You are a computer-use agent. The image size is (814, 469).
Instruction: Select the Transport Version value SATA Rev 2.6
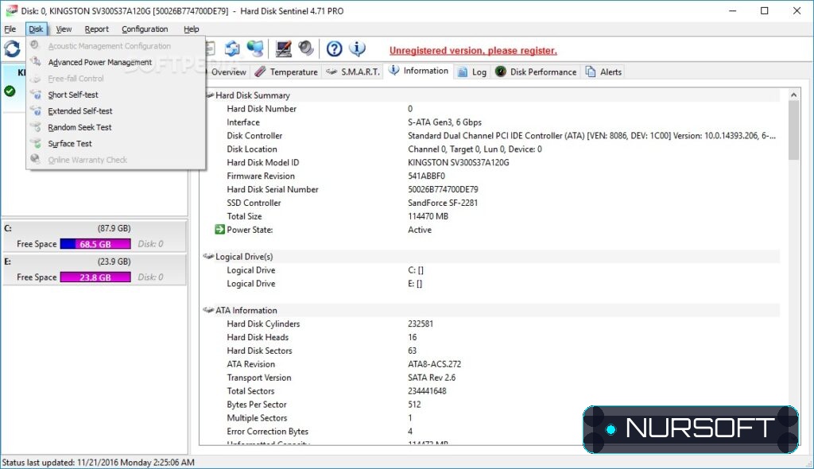coord(432,378)
